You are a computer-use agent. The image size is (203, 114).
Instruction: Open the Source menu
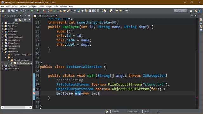[x=15, y=6]
